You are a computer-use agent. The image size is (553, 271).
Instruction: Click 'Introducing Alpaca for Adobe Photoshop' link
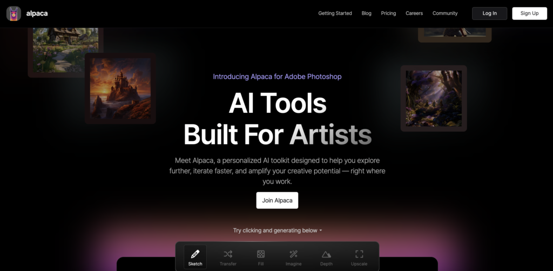[x=277, y=76]
